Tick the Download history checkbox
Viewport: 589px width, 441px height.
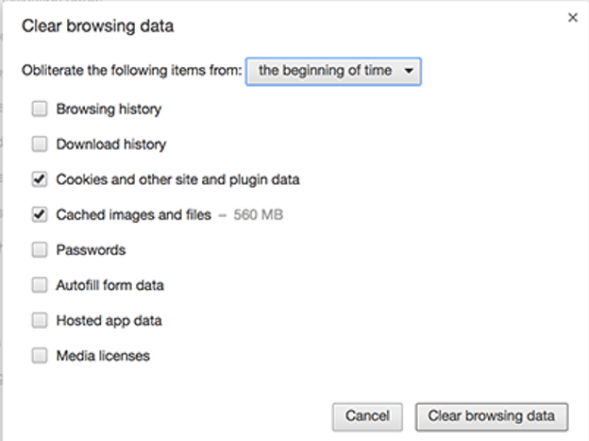coord(39,144)
